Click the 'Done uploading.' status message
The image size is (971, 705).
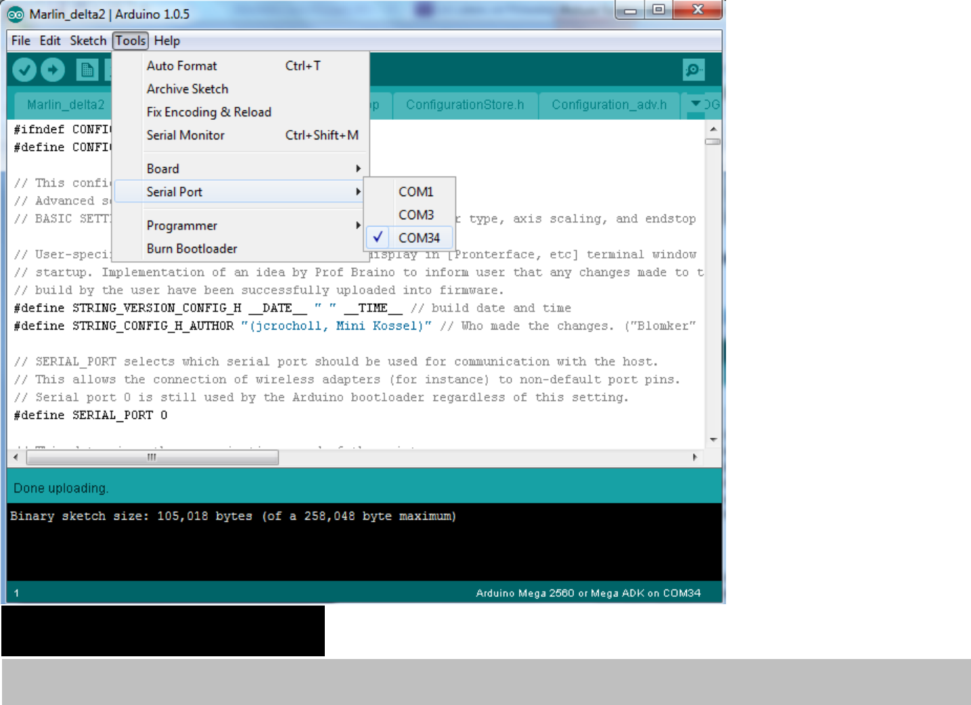click(61, 488)
